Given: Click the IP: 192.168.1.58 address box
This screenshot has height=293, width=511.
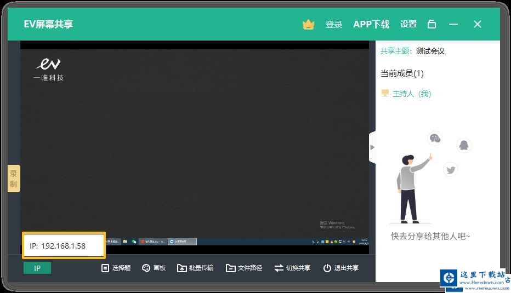Looking at the screenshot, I should (64, 246).
